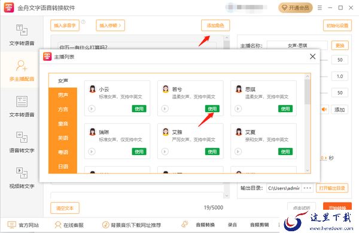
Task: Open 在线客服 support
Action: (x=69, y=225)
